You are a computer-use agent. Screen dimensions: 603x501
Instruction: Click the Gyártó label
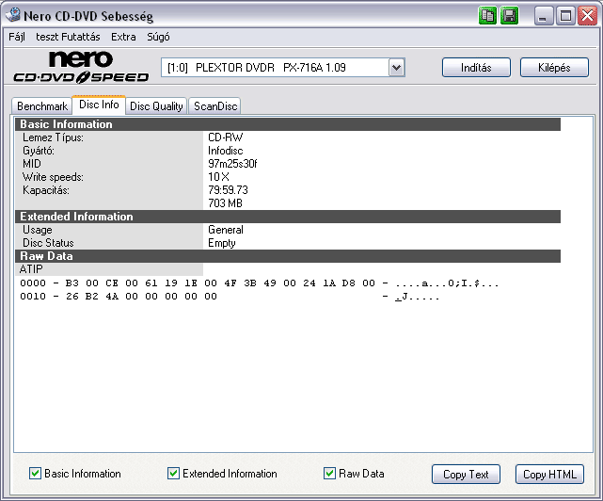click(x=39, y=151)
